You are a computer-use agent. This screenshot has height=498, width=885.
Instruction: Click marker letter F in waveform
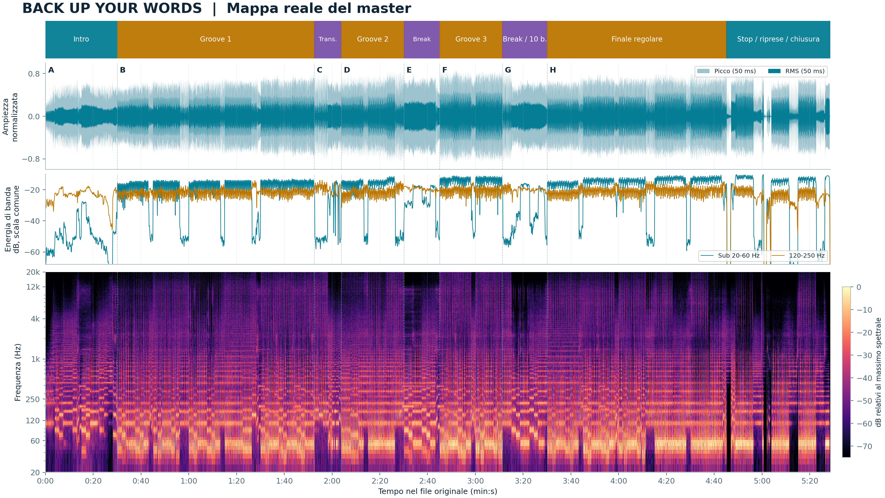445,70
